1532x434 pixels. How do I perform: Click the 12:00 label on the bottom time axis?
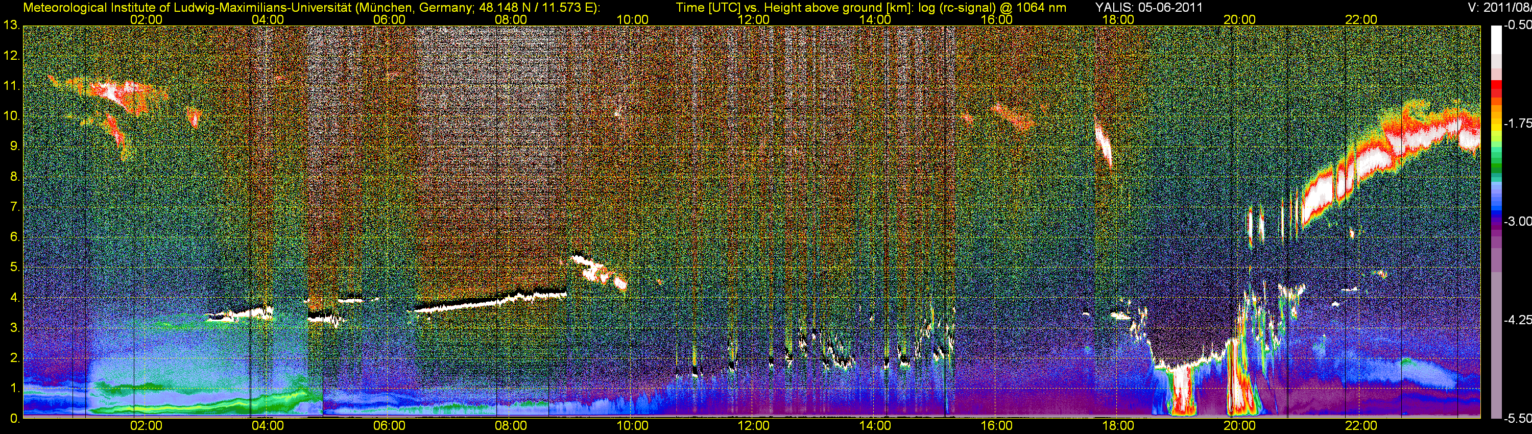point(754,426)
